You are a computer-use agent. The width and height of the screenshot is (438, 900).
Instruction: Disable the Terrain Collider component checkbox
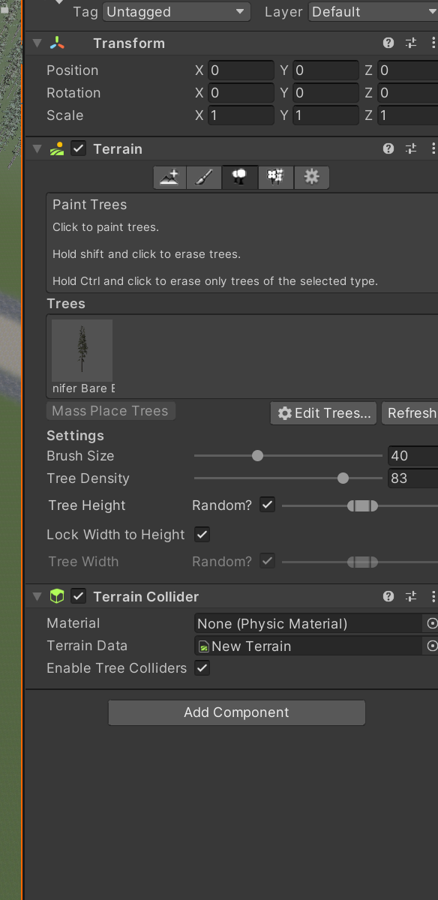[x=78, y=596]
